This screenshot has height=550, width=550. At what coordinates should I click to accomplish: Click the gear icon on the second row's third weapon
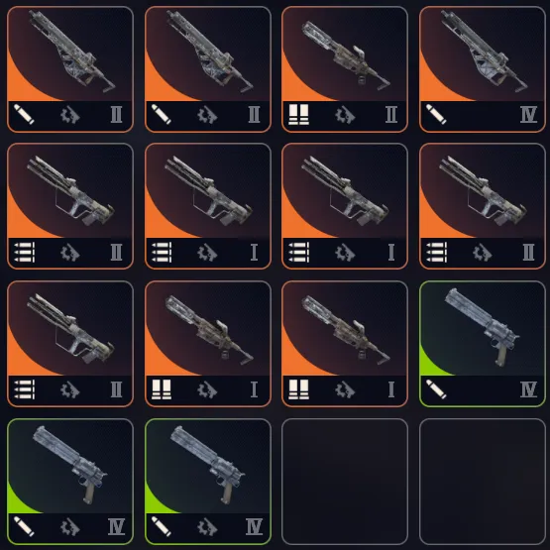pyautogui.click(x=345, y=252)
